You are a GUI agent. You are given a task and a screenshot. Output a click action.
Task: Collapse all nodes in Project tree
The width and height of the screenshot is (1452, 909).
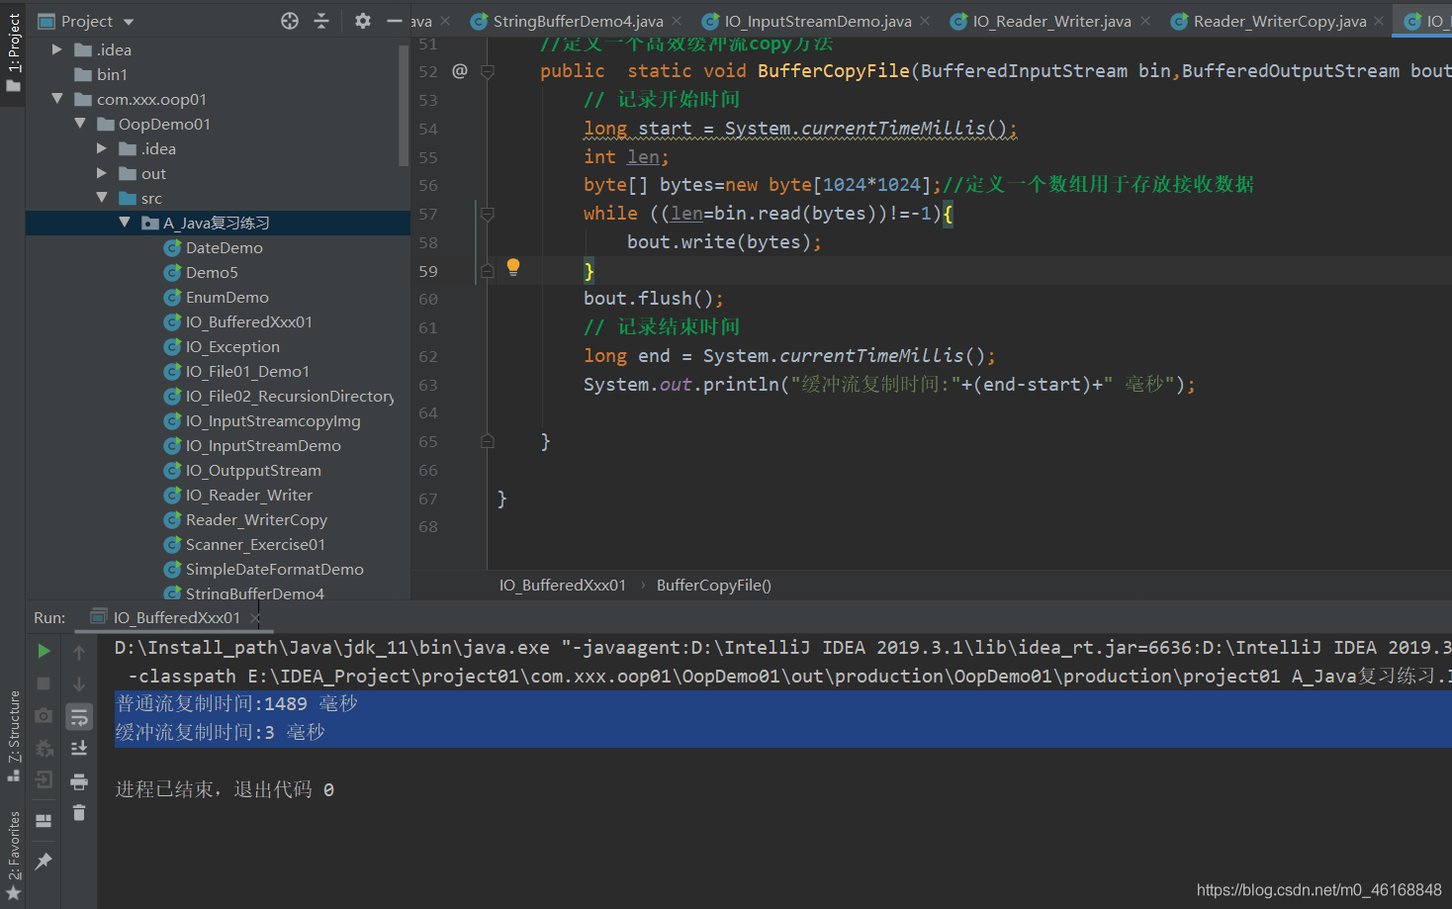[321, 20]
